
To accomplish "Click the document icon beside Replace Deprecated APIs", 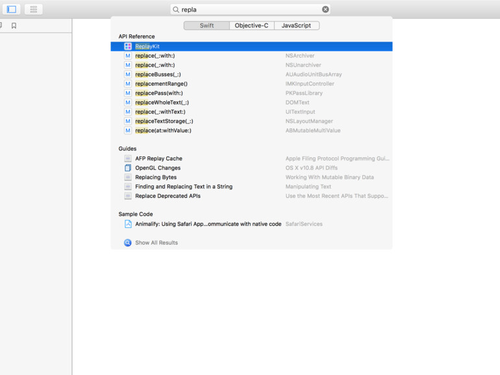I will pos(128,196).
